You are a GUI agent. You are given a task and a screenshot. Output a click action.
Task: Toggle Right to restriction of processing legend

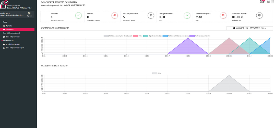[176, 36]
